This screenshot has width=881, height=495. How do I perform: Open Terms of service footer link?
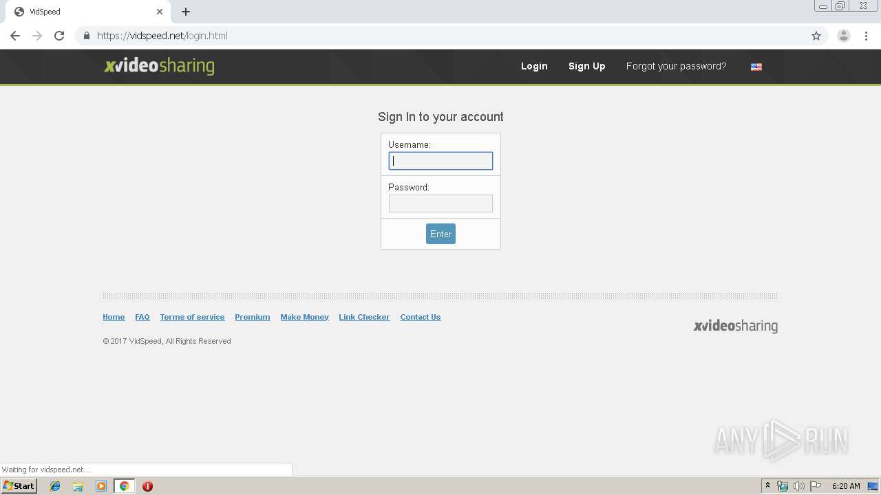tap(192, 317)
